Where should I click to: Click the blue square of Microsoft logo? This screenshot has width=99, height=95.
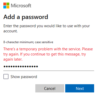(x=5, y=7)
